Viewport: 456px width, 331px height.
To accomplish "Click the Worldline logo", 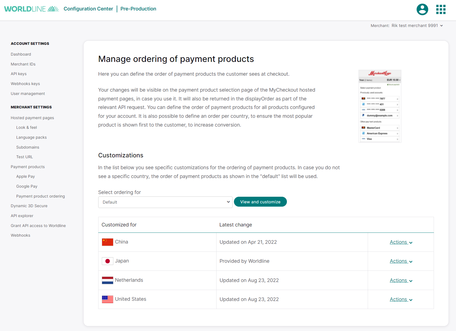I will click(x=31, y=9).
